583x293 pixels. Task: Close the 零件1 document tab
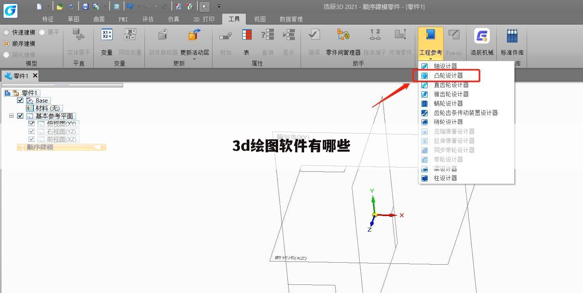coord(35,75)
